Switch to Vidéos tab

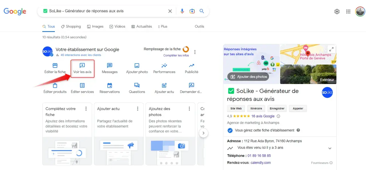(x=118, y=26)
